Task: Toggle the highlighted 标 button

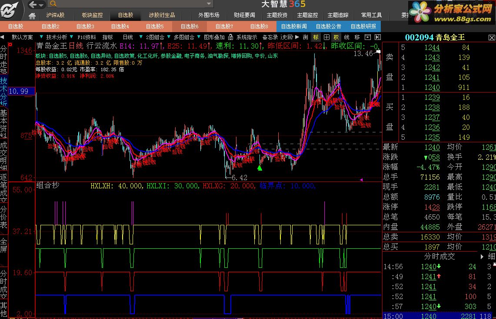Action: point(316,37)
